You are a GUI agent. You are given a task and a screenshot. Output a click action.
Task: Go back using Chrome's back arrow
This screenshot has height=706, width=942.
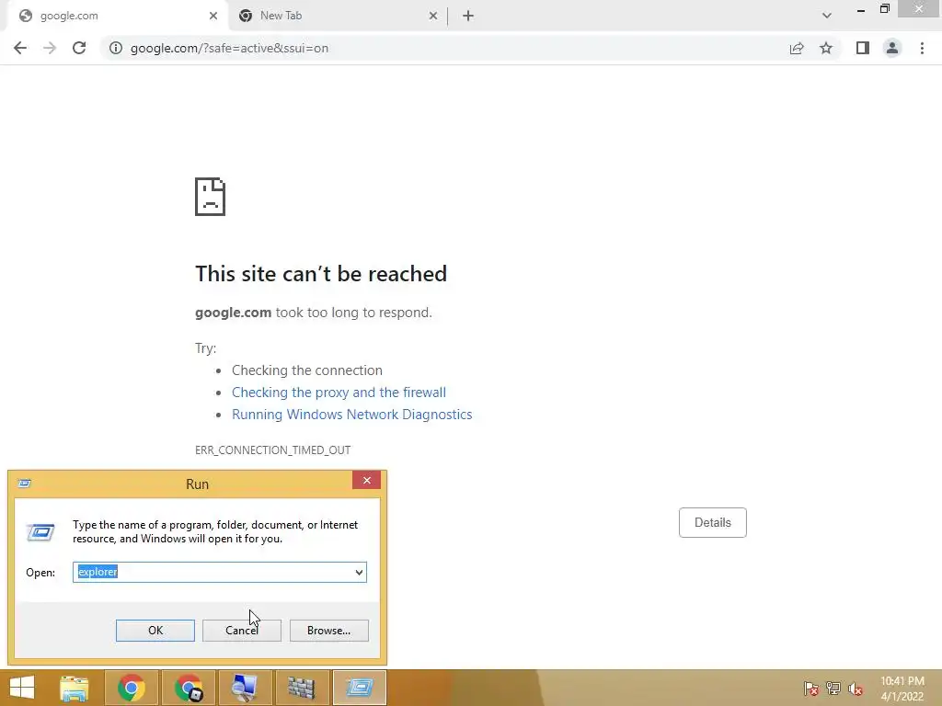[20, 48]
